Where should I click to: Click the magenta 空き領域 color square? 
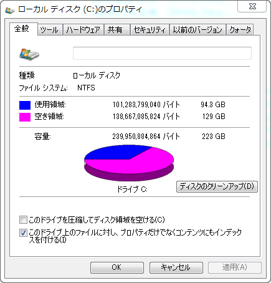25,117
